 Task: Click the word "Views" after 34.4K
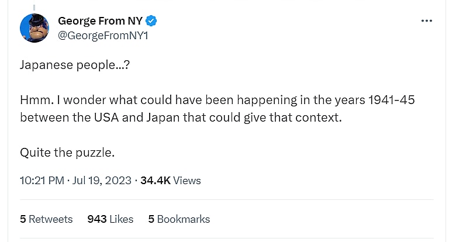coord(187,181)
